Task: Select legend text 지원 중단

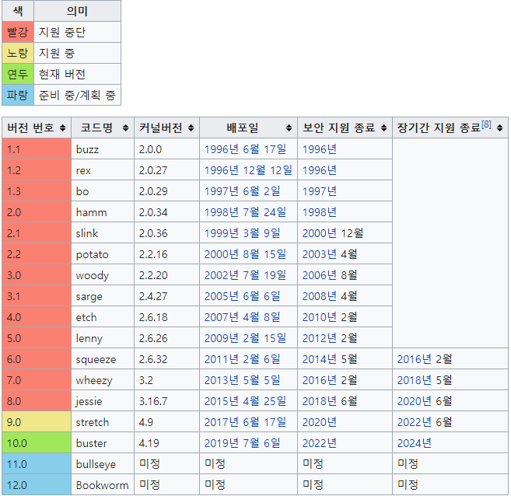Action: click(62, 32)
